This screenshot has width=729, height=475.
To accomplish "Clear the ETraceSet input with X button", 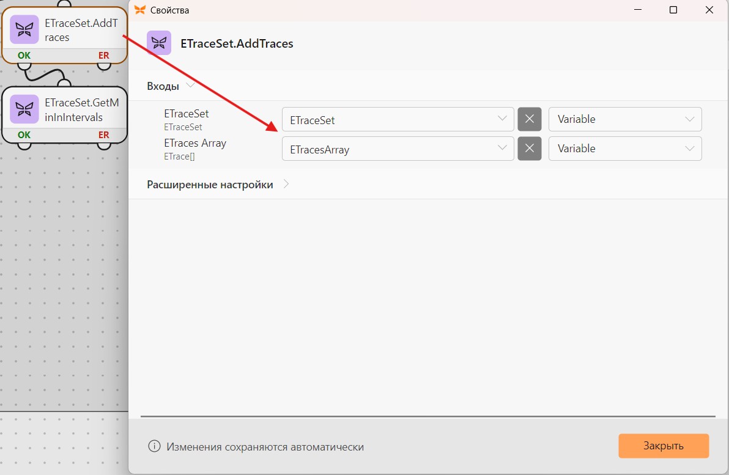I will [530, 119].
